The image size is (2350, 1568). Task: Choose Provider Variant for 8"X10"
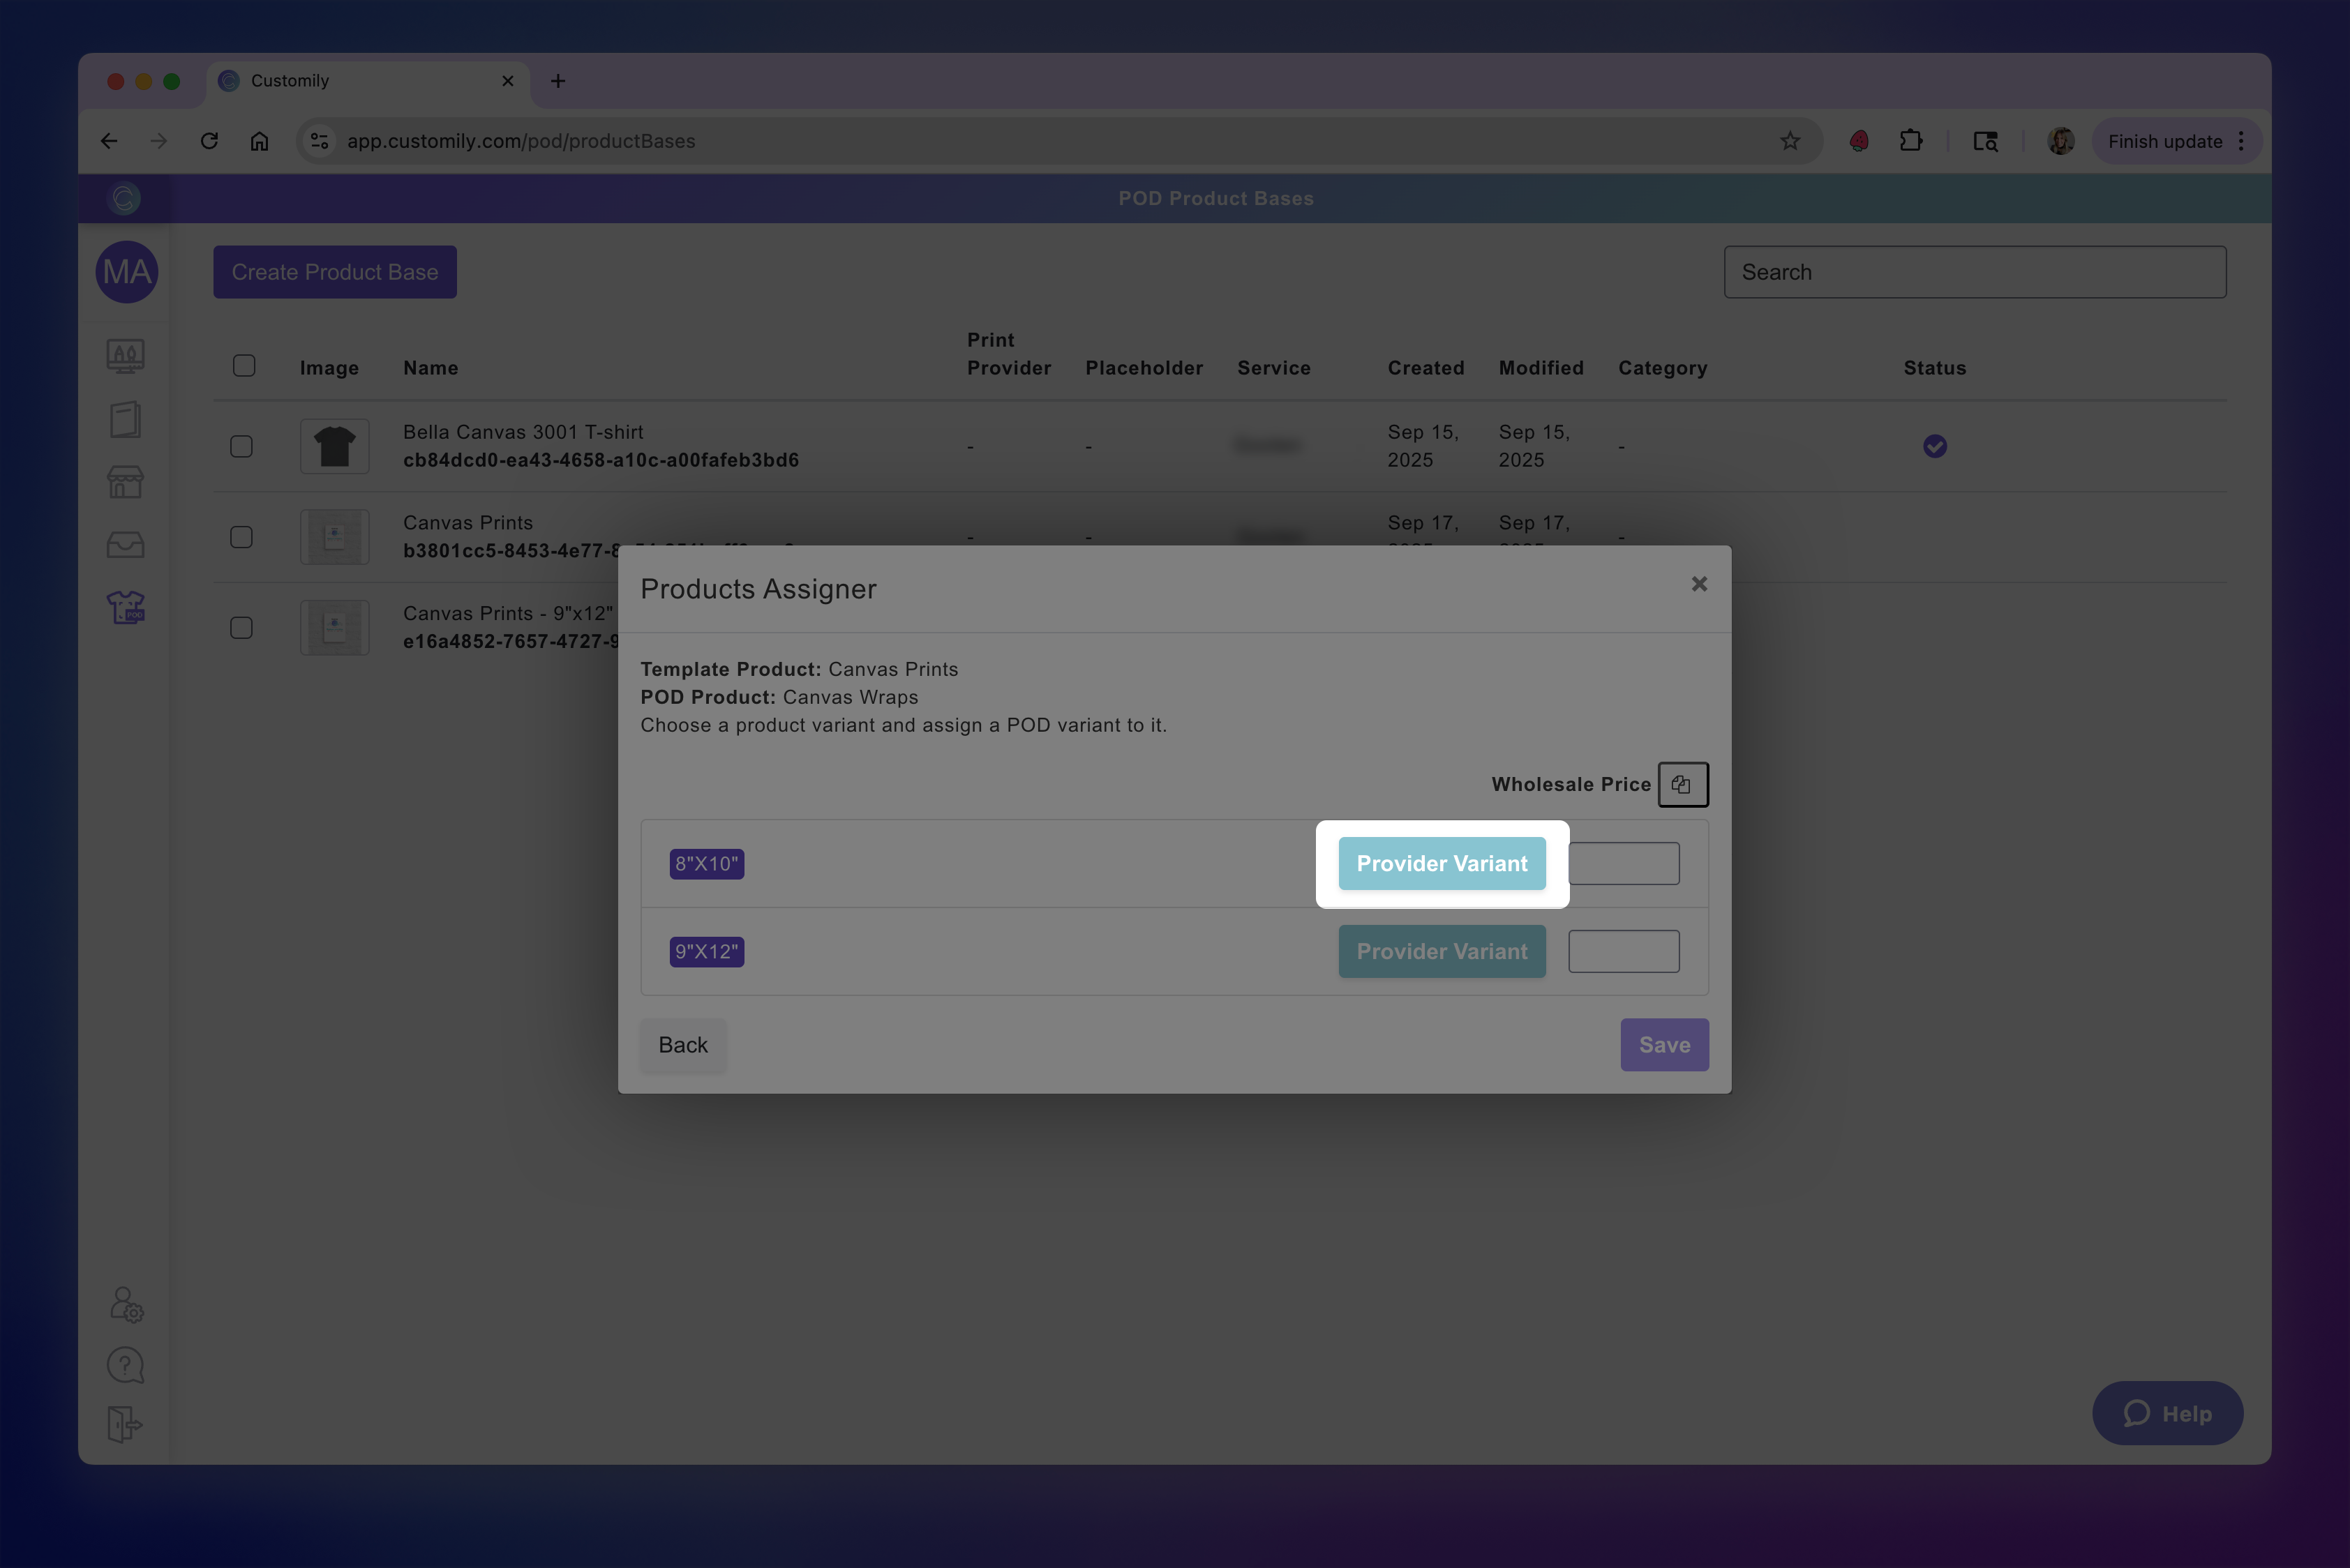pos(1442,864)
